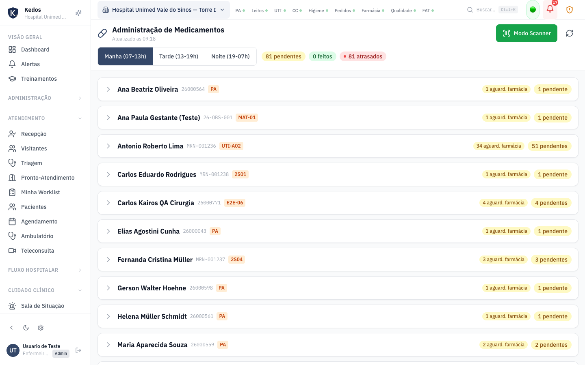Click the 81 pendentes badge
585x365 pixels.
284,56
